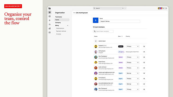
Task: Remove sophia.garcia@newmail.com from the team
Action: pyautogui.click(x=144, y=73)
